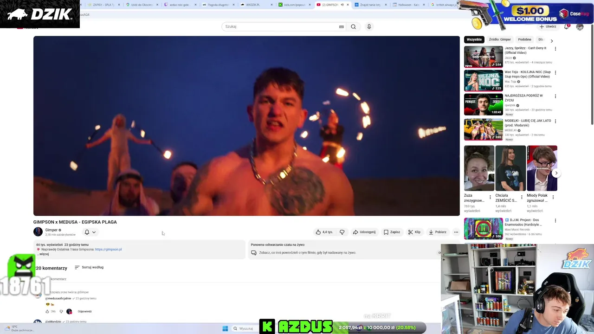Open the on-screen keyboard icon in search box

pyautogui.click(x=342, y=26)
